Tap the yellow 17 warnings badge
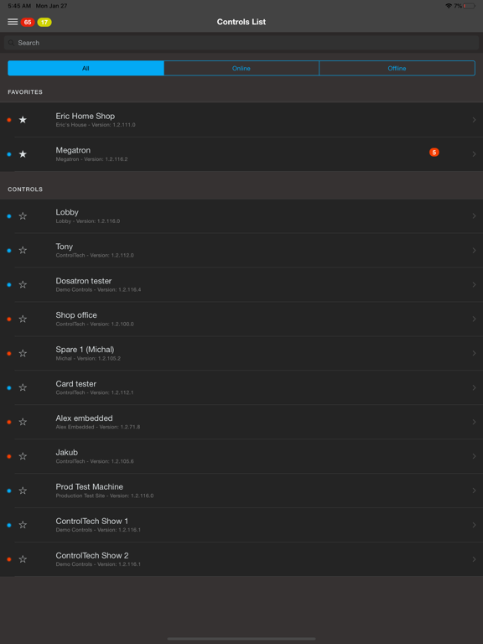 click(x=44, y=22)
